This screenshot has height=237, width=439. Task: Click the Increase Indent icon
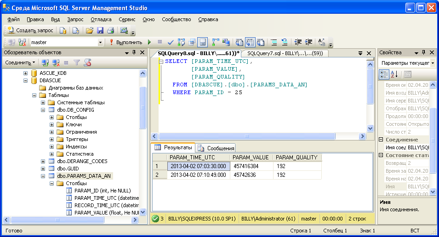point(308,42)
